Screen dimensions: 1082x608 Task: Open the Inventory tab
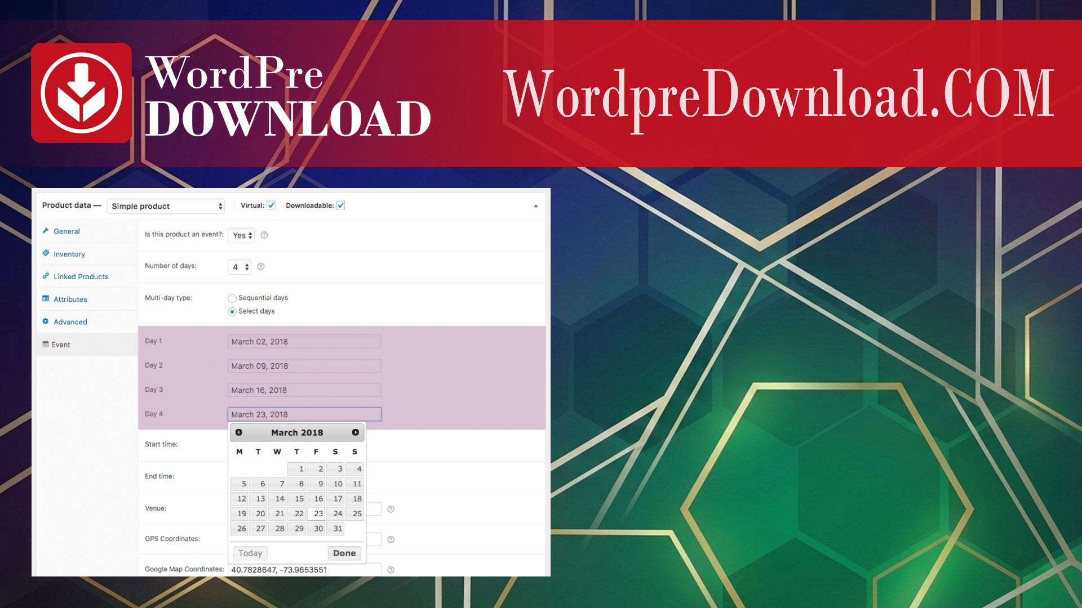pos(87,254)
